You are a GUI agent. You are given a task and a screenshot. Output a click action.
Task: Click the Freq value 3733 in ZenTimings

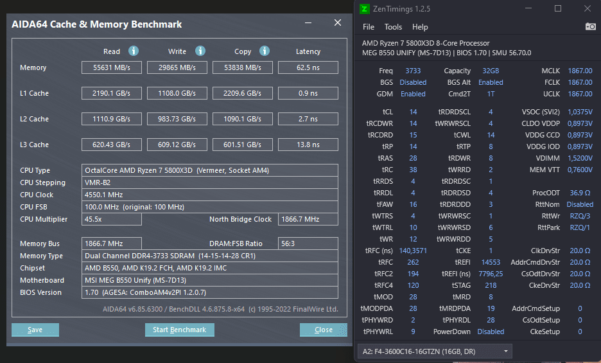413,71
